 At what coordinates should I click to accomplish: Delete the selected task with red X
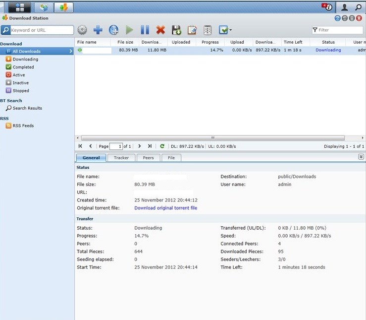tap(160, 30)
